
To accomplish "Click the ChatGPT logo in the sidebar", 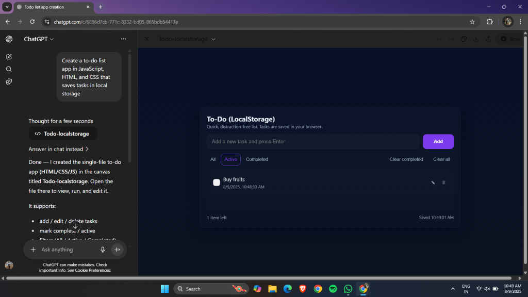I will coord(9,39).
